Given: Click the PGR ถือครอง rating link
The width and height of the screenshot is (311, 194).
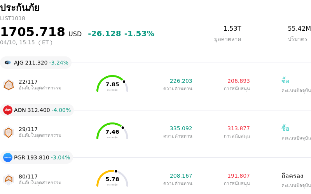Looking at the screenshot, I should (x=292, y=176).
